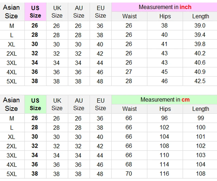Click the Length header in inch table
The image size is (217, 181).
click(x=200, y=16)
